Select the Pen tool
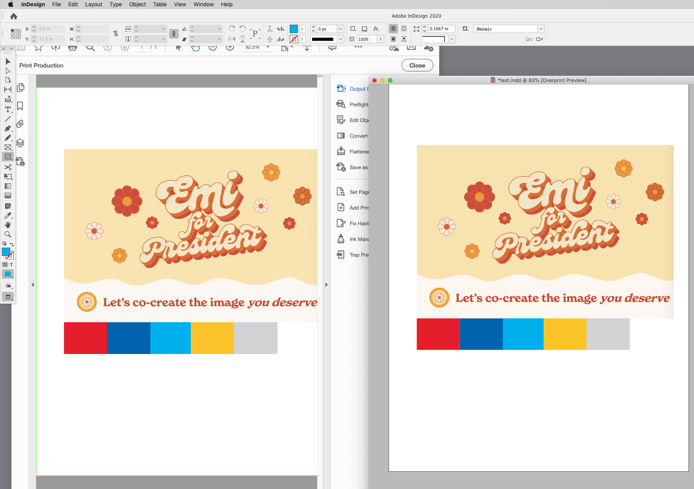This screenshot has height=489, width=694. coord(7,128)
